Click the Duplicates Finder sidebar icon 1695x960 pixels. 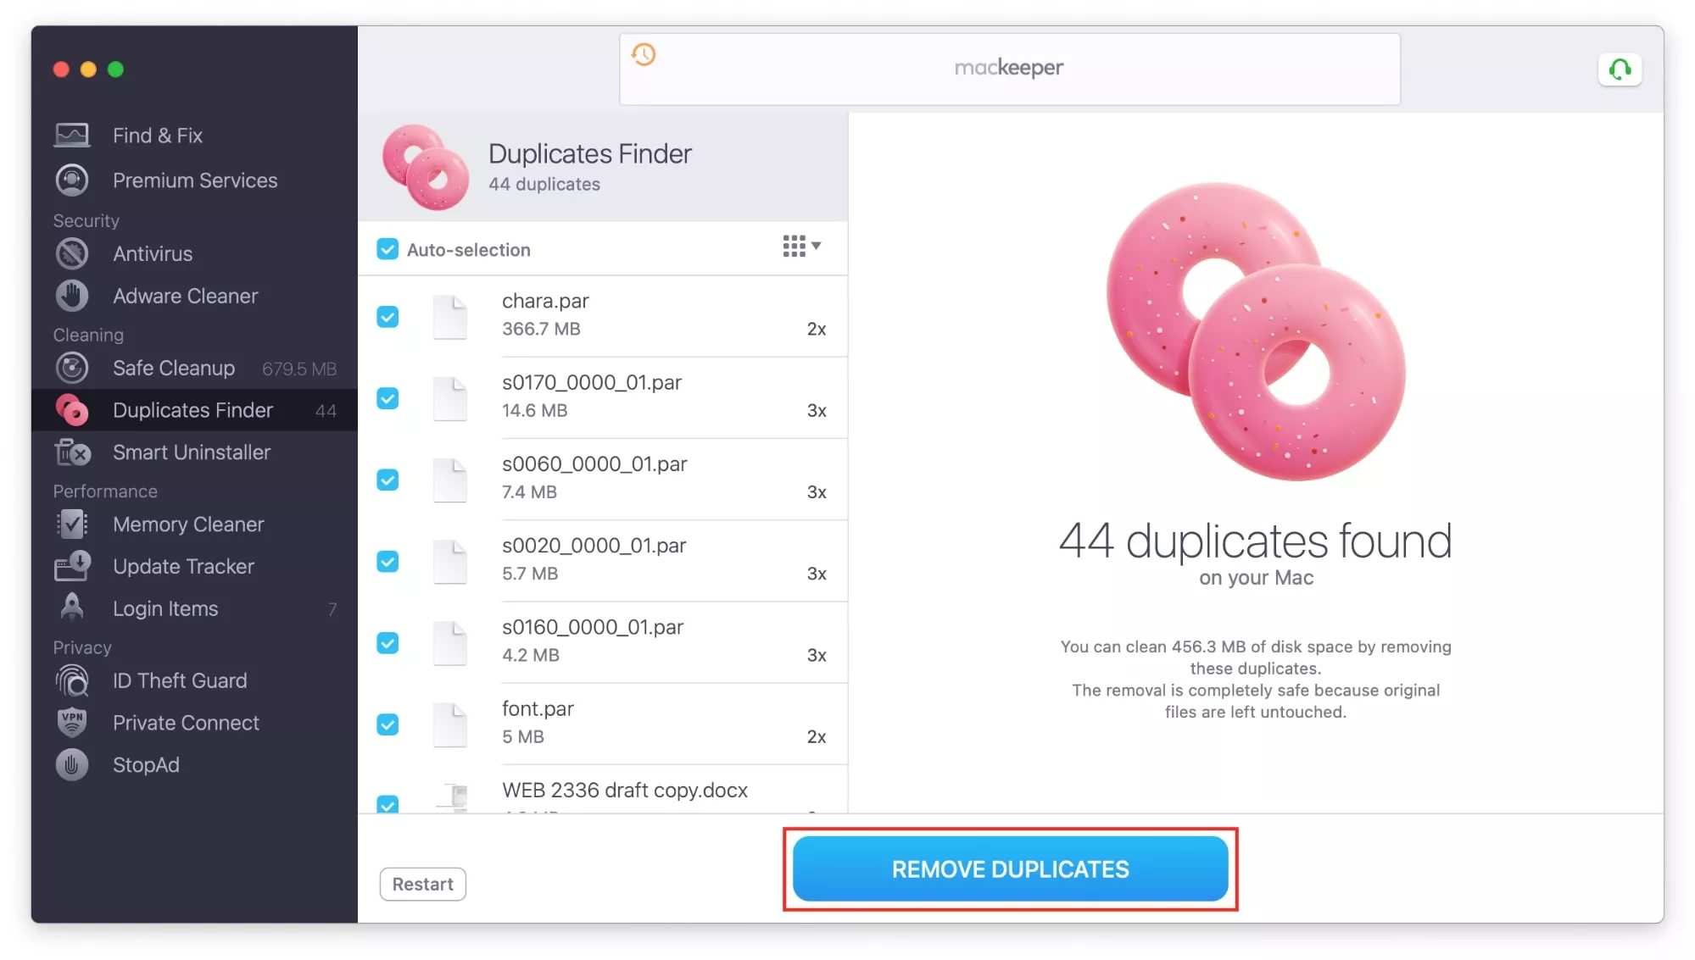75,409
